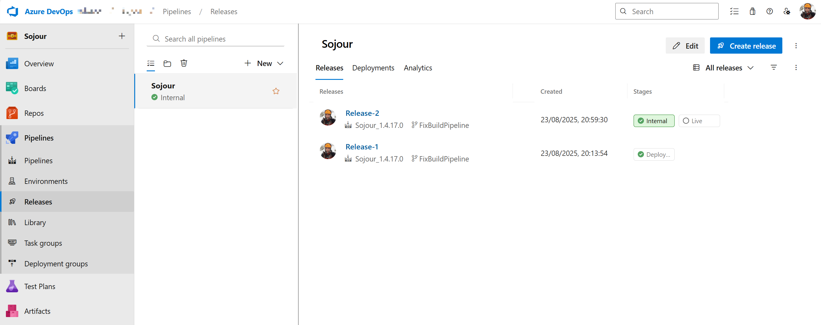The height and width of the screenshot is (325, 821).
Task: Click the Internal stage status badge
Action: tap(653, 121)
